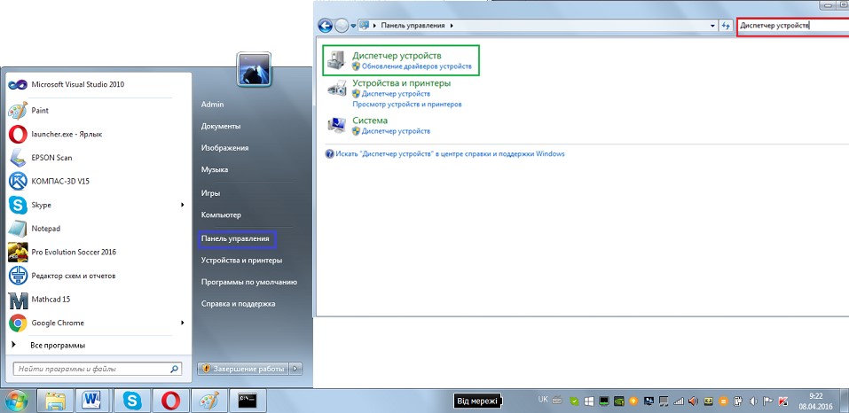Expand the Google Chrome jump list arrow
This screenshot has width=849, height=413.
tap(182, 323)
